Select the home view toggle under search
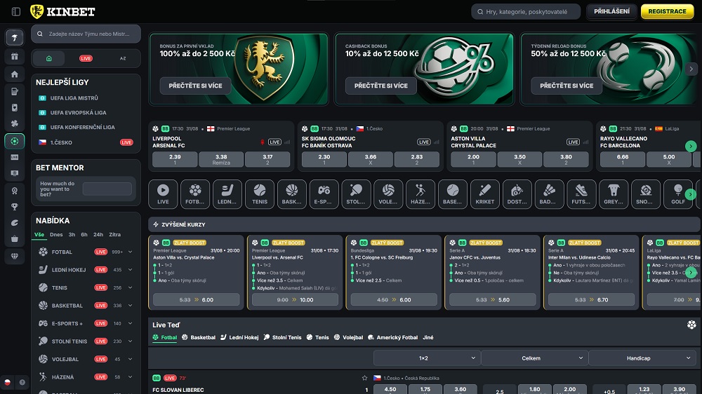This screenshot has height=394, width=702. point(49,58)
